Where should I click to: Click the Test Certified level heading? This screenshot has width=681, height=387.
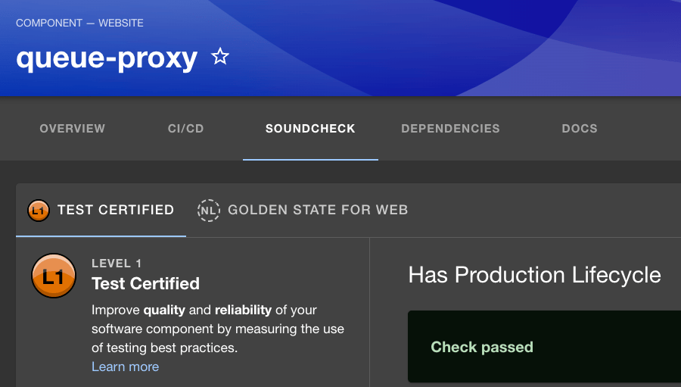pos(145,283)
